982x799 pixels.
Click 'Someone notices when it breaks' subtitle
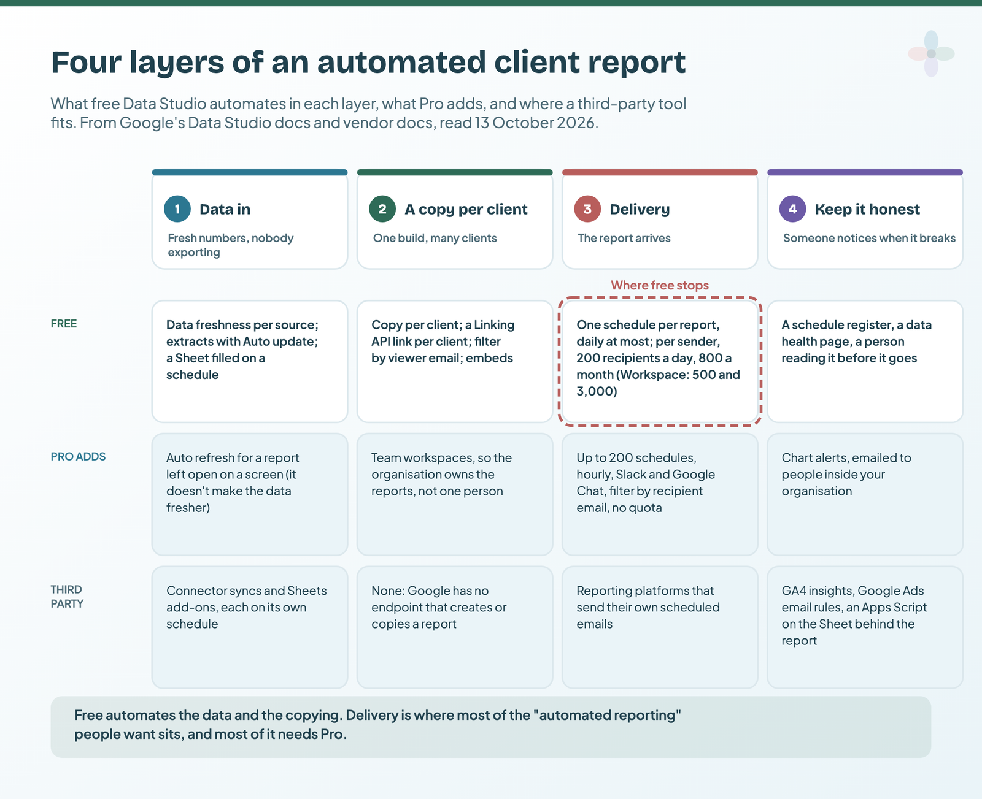pos(869,238)
